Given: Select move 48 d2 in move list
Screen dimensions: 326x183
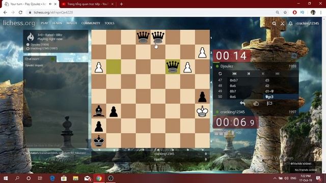Looking at the screenshot, I should pyautogui.click(x=267, y=86).
